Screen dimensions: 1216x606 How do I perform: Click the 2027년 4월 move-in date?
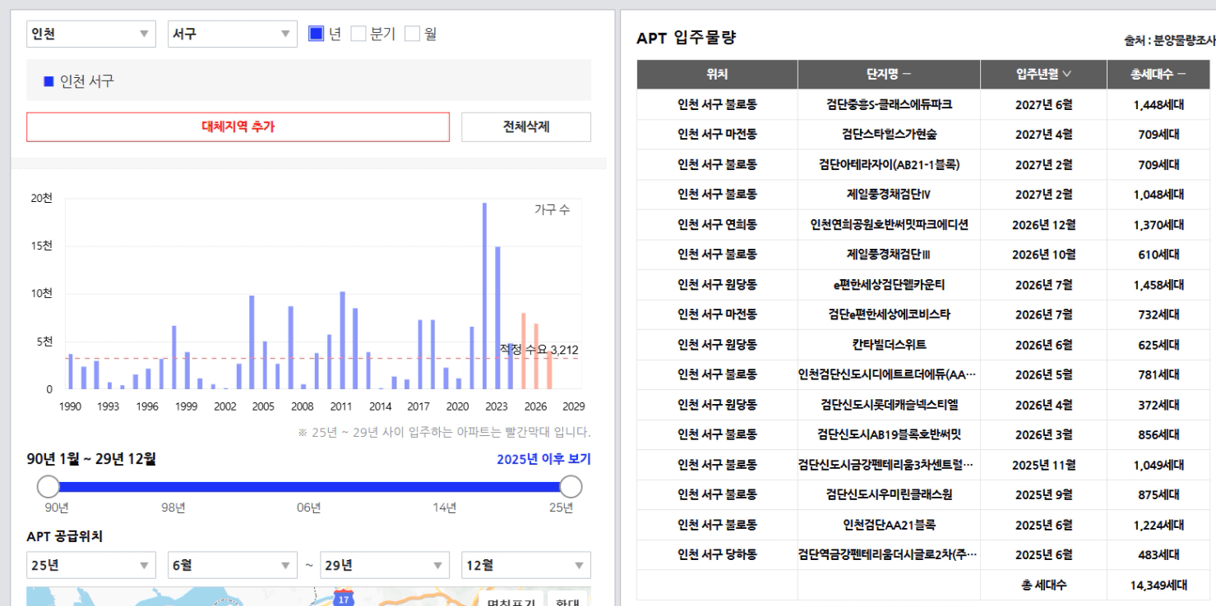point(1043,135)
